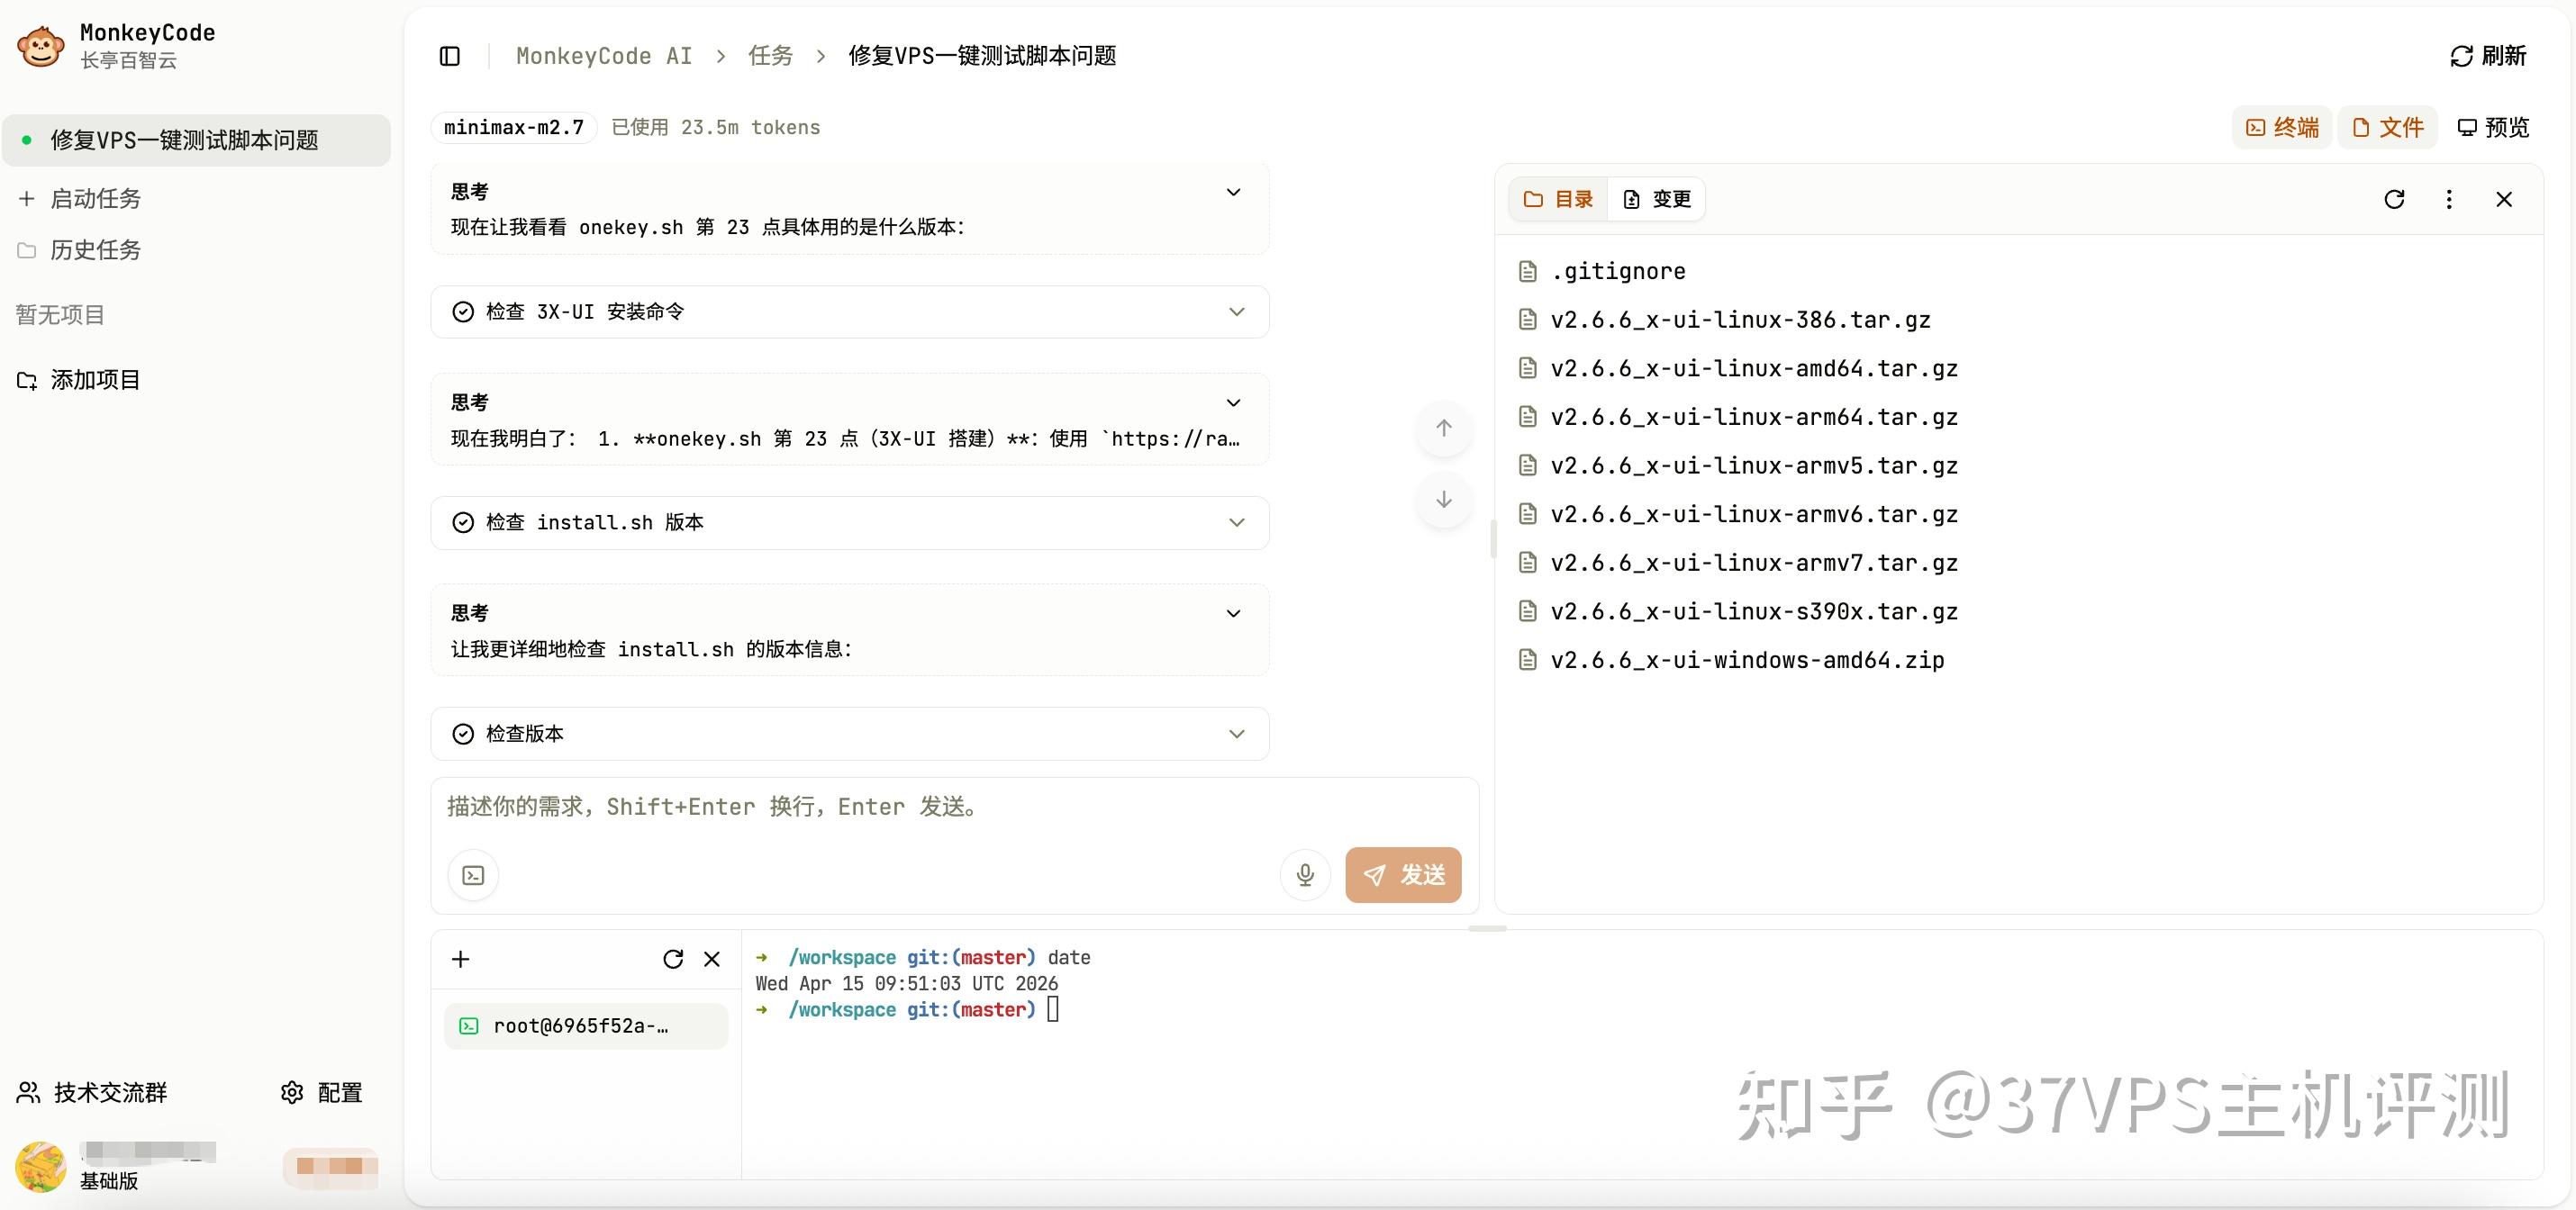
Task: Toggle the sidebar panel icon
Action: (450, 56)
